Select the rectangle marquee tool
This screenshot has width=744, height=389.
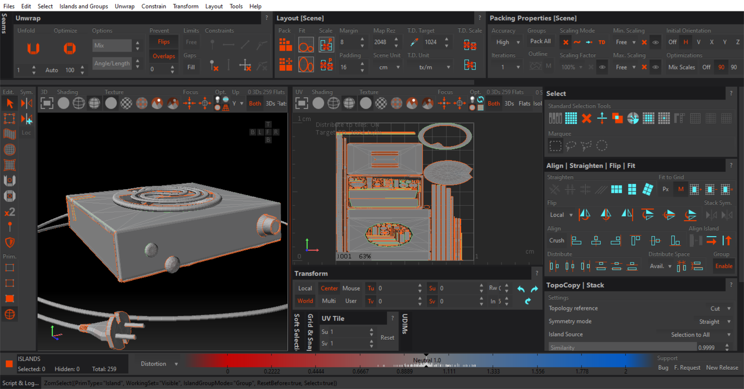(x=555, y=146)
